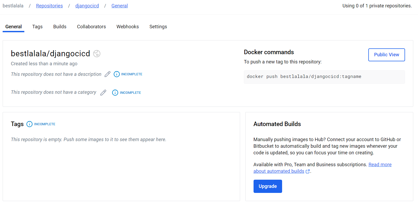Click Automated Builds heading
This screenshot has height=204, width=418.
click(x=277, y=124)
